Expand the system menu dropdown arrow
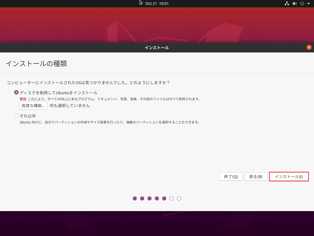 pyautogui.click(x=309, y=4)
